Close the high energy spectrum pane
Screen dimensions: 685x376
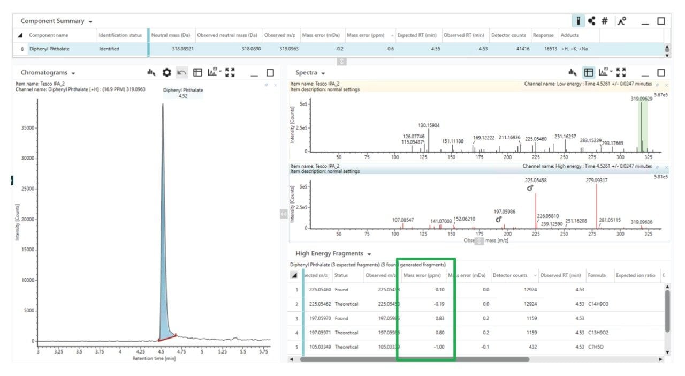point(666,167)
